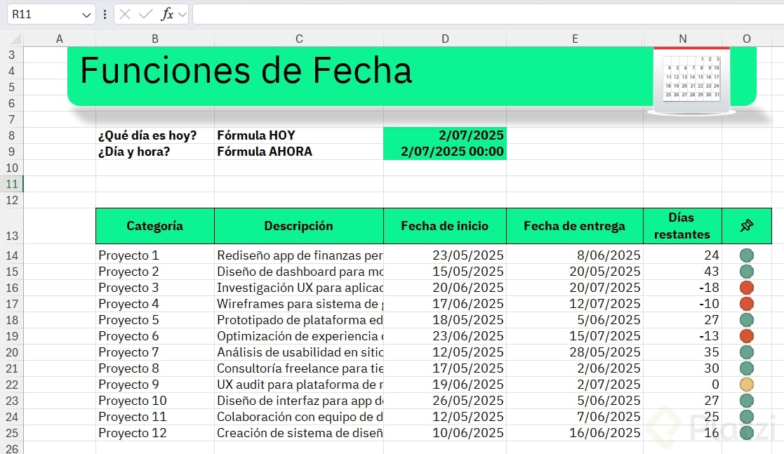The image size is (784, 454).
Task: Select delivery date 28/05/2025 cell
Action: [575, 352]
